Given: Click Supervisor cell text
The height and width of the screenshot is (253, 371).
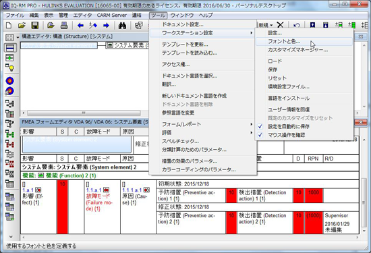Looking at the screenshot, I should point(336,216).
